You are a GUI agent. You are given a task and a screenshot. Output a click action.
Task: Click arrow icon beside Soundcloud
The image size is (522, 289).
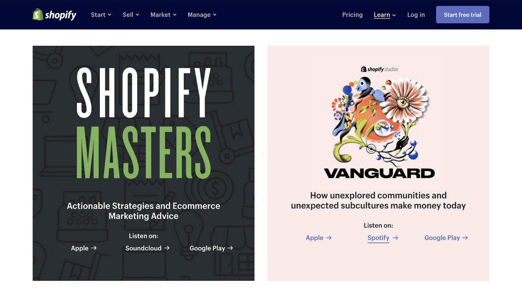coord(167,248)
